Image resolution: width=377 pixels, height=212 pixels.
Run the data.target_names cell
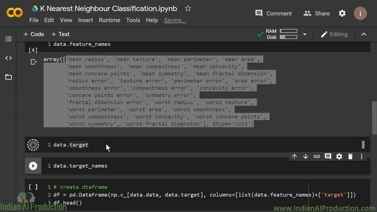tap(33, 166)
